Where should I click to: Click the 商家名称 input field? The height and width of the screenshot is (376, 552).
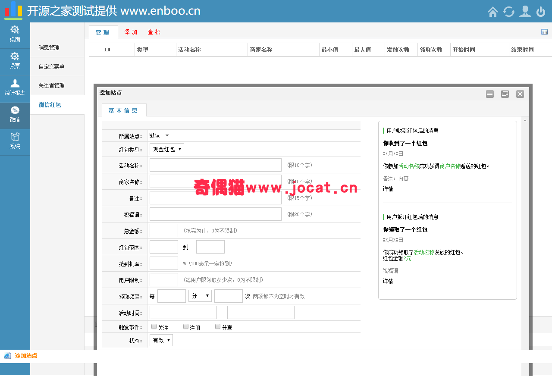[x=216, y=181]
